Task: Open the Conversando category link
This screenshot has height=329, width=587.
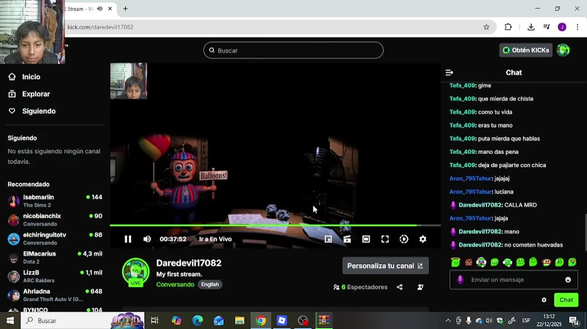Action: pyautogui.click(x=175, y=284)
